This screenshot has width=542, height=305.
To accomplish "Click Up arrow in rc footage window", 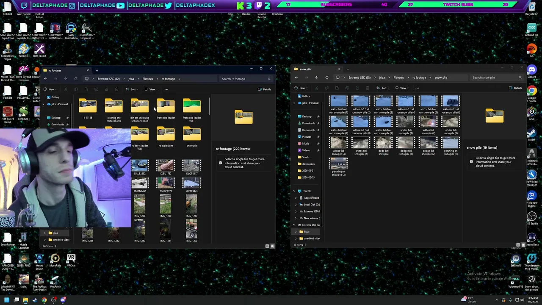I will pyautogui.click(x=66, y=79).
